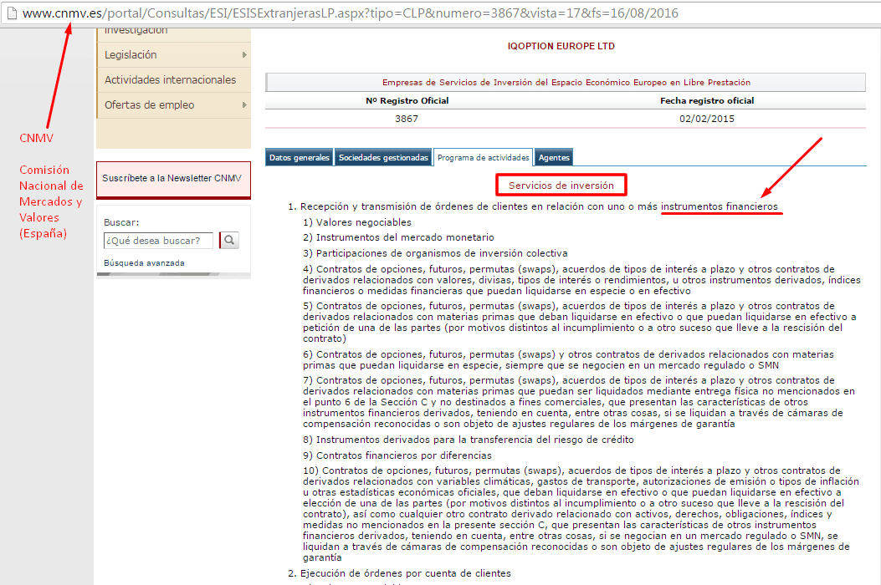The height and width of the screenshot is (585, 881).
Task: Click the Empresas de Servicios de Inversión banner
Action: click(566, 82)
